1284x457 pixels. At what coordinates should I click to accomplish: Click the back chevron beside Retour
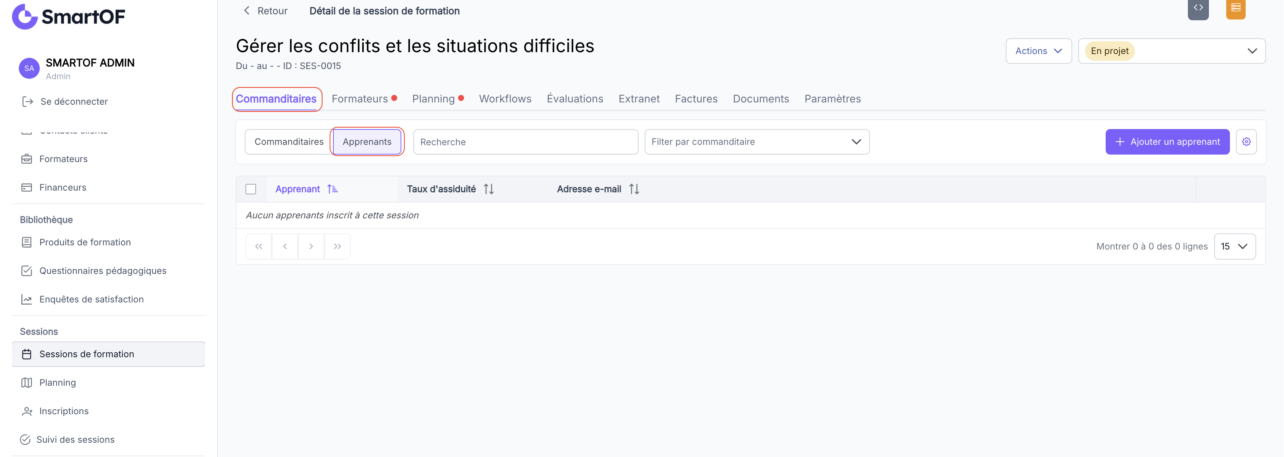(246, 11)
